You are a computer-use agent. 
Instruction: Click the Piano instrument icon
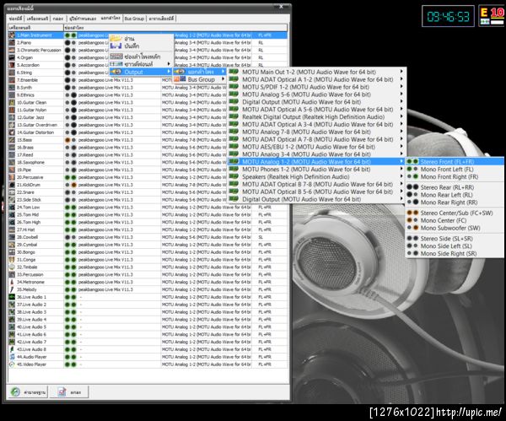click(12, 43)
